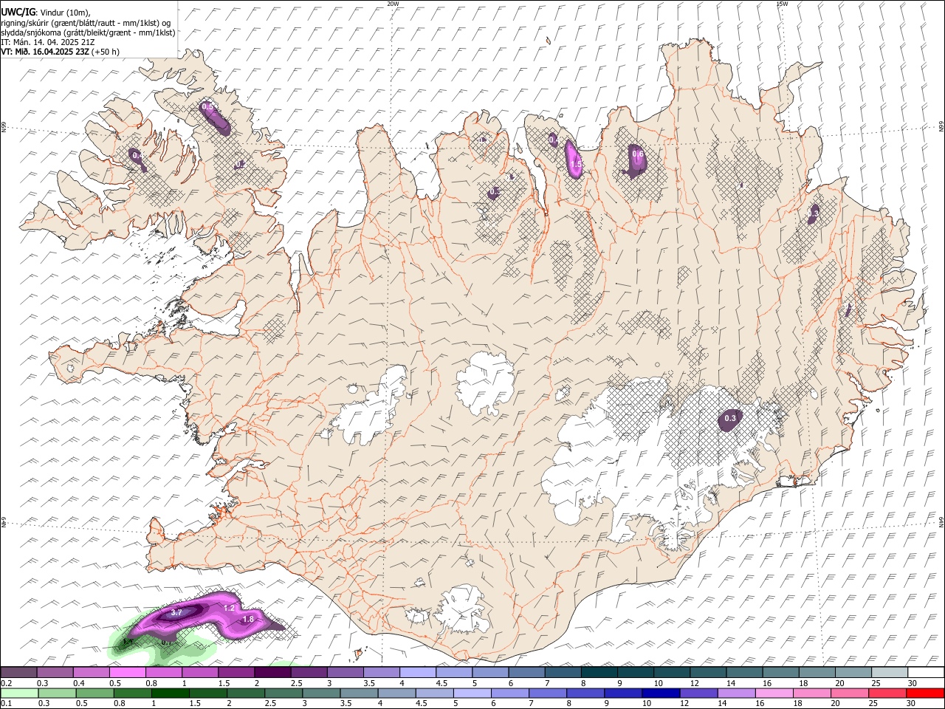Image resolution: width=945 pixels, height=709 pixels.
Task: Click the bright pink 0.5 swatch, upper legend
Action: [127, 672]
